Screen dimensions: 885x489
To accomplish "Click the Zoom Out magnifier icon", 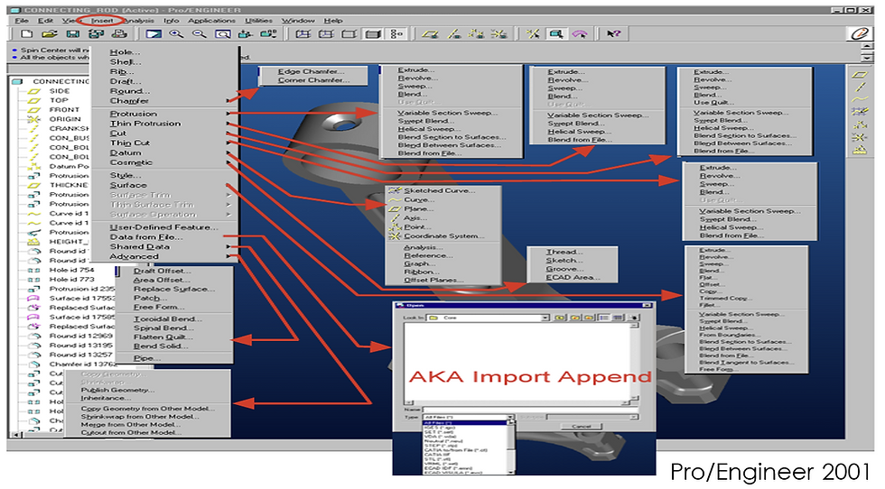I will pyautogui.click(x=200, y=34).
